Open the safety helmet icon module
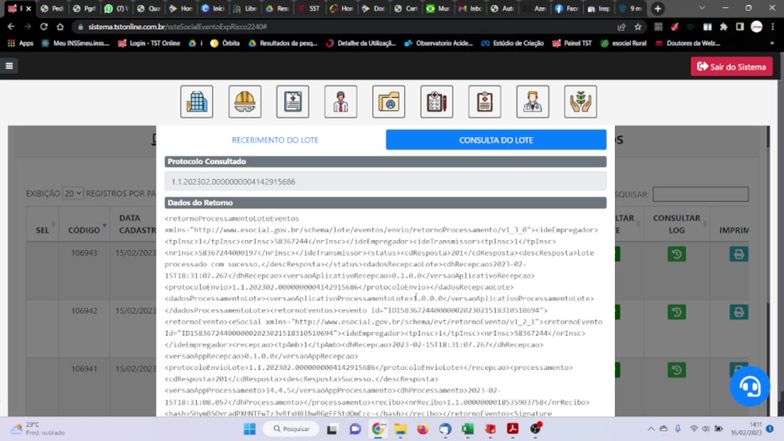Image resolution: width=784 pixels, height=441 pixels. (245, 102)
